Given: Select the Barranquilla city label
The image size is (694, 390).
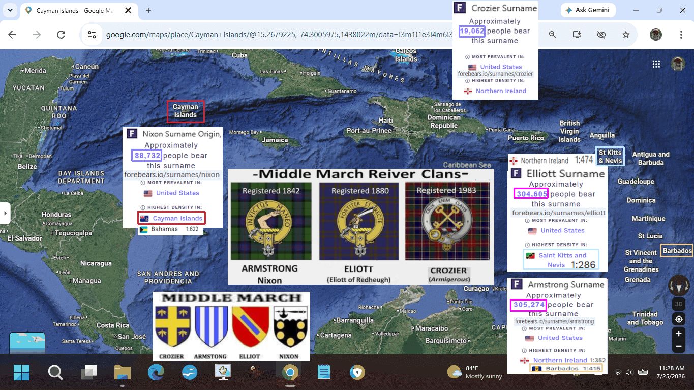Looking at the screenshot, I should pos(355,320).
